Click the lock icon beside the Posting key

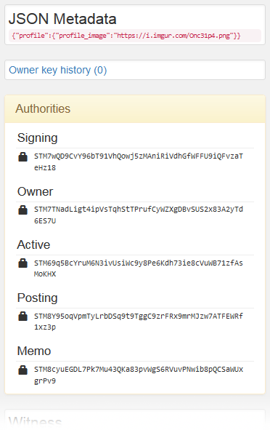22,316
